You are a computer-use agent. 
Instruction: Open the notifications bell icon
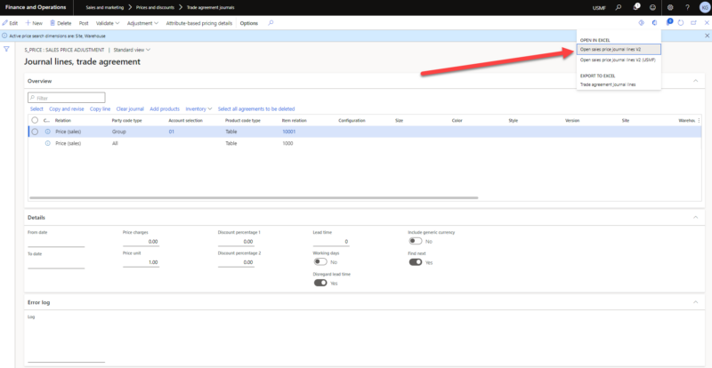636,7
